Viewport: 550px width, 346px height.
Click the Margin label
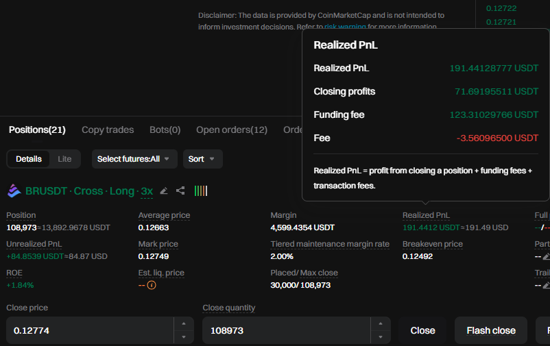[283, 215]
